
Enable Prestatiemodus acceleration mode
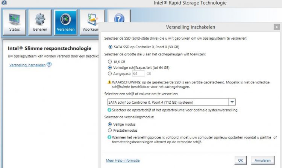coord(110,130)
